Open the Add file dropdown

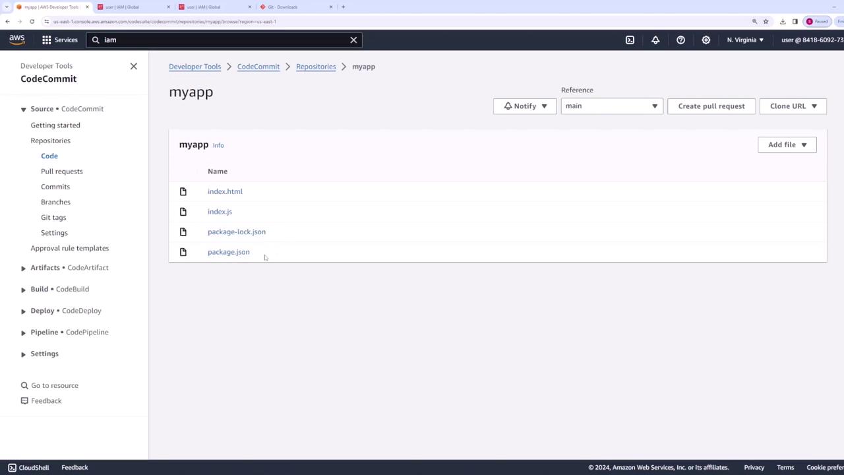pos(787,144)
